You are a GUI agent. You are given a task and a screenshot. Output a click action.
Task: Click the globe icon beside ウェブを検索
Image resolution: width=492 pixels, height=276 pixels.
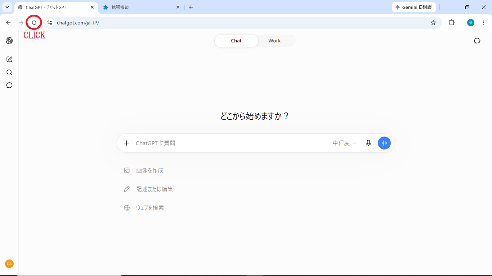[x=127, y=208]
